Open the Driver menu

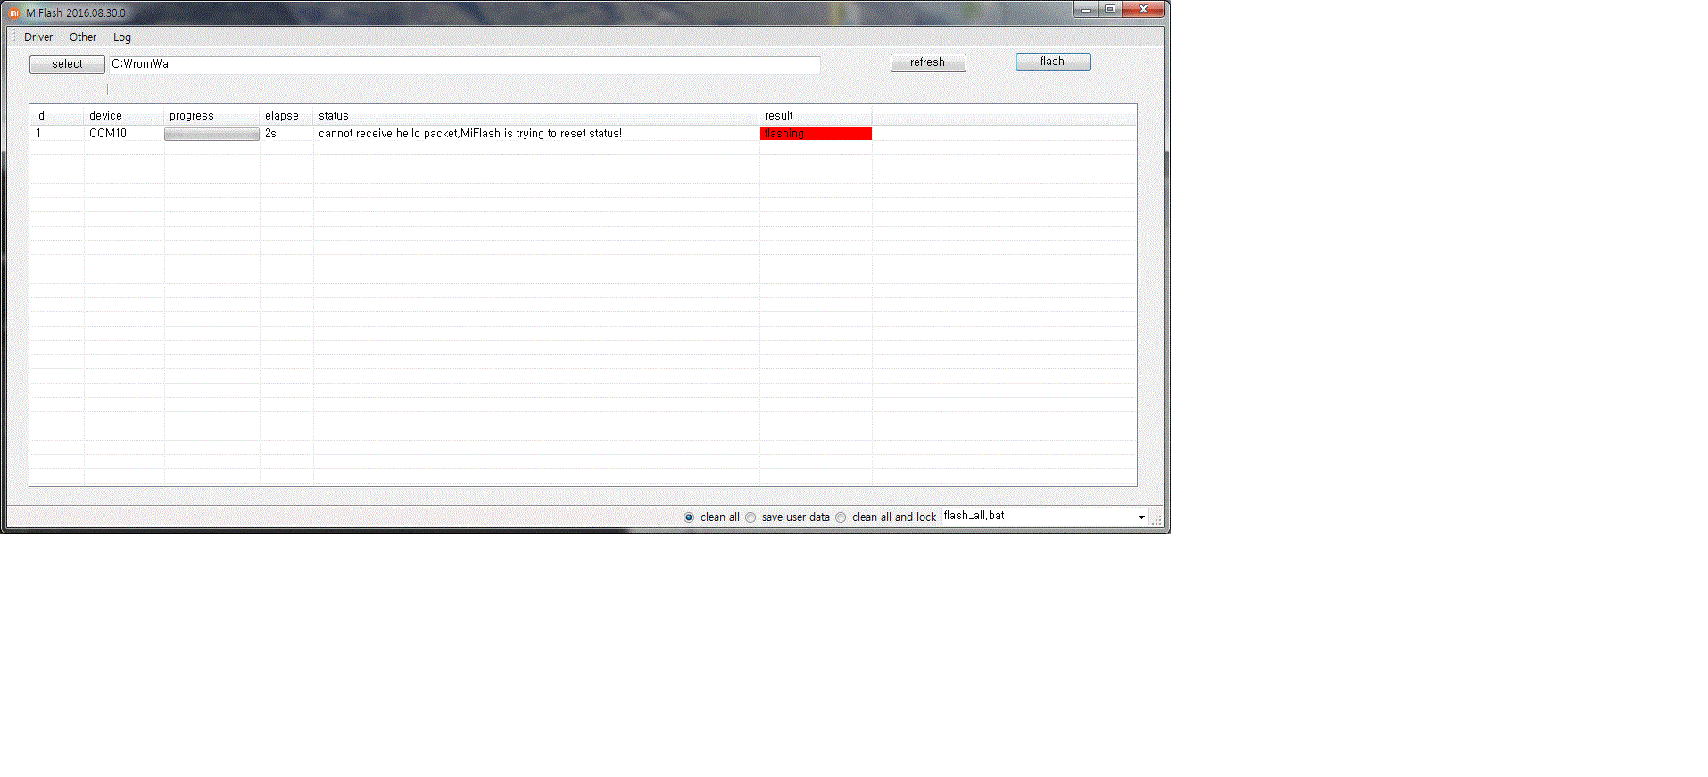[38, 37]
